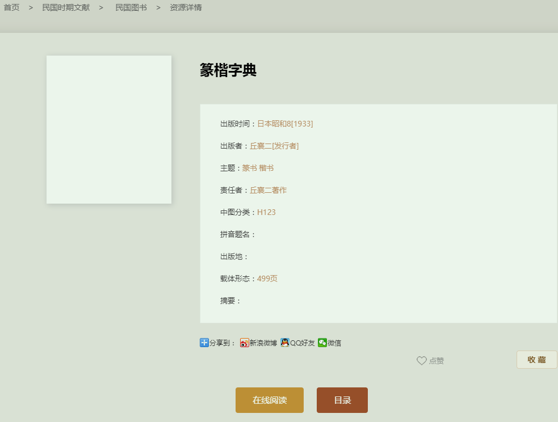This screenshot has height=422, width=558.
Task: Open the 篆书 subject link
Action: pos(249,168)
